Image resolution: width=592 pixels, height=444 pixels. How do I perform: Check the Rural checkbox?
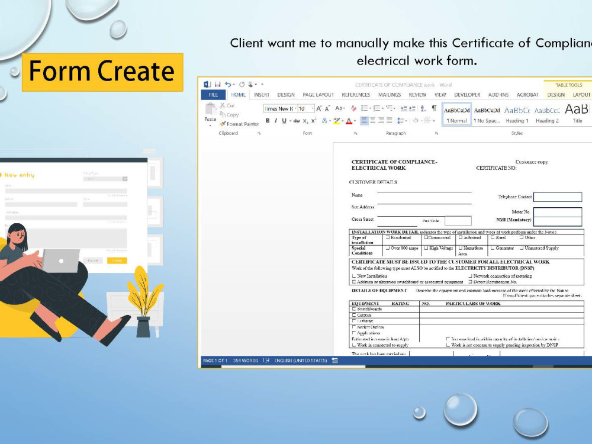(493, 237)
